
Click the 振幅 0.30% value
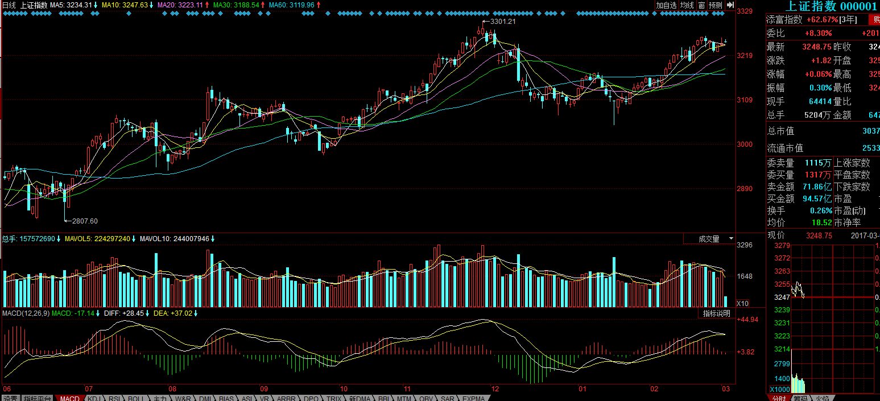tap(821, 88)
